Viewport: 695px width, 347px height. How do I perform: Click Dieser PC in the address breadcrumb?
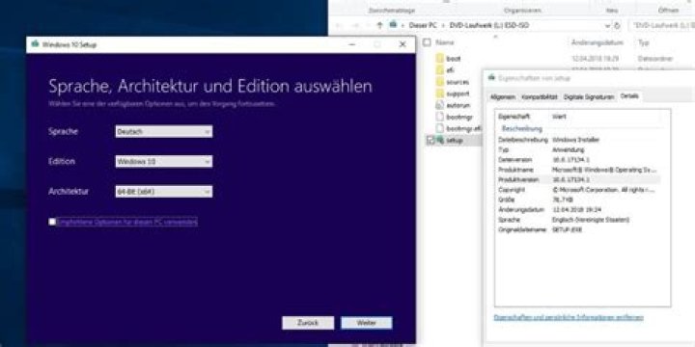click(423, 26)
